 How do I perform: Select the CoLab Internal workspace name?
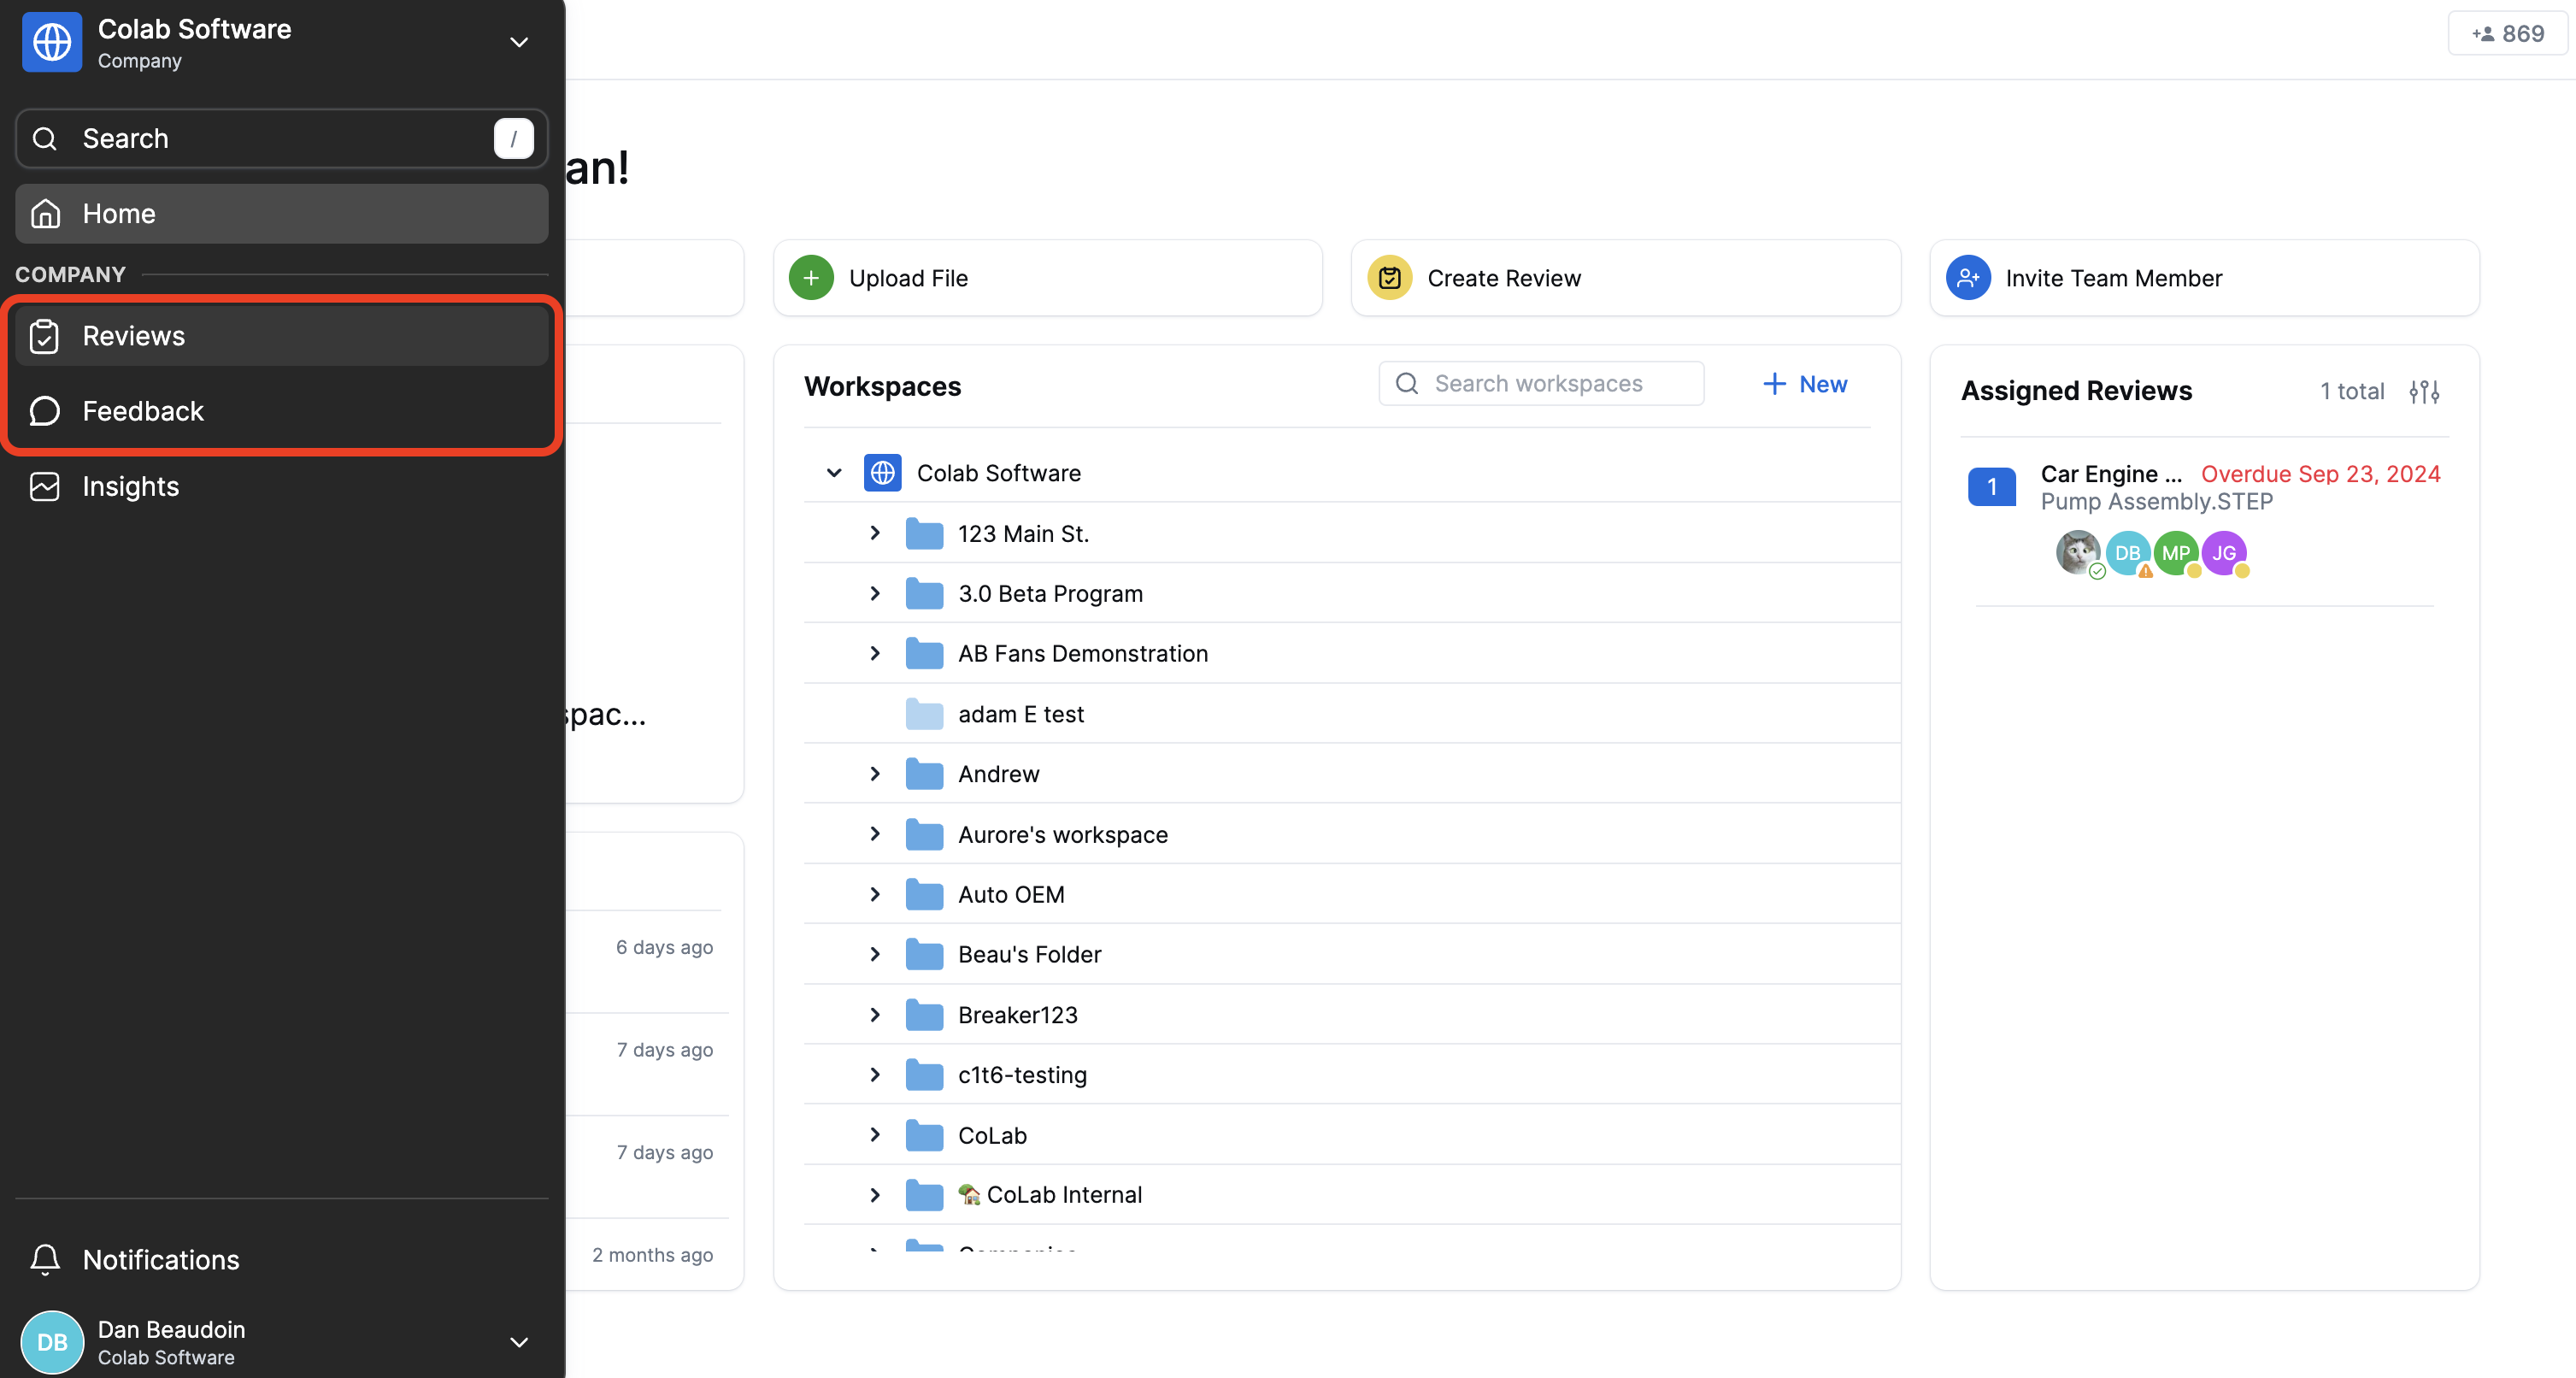pyautogui.click(x=1064, y=1195)
